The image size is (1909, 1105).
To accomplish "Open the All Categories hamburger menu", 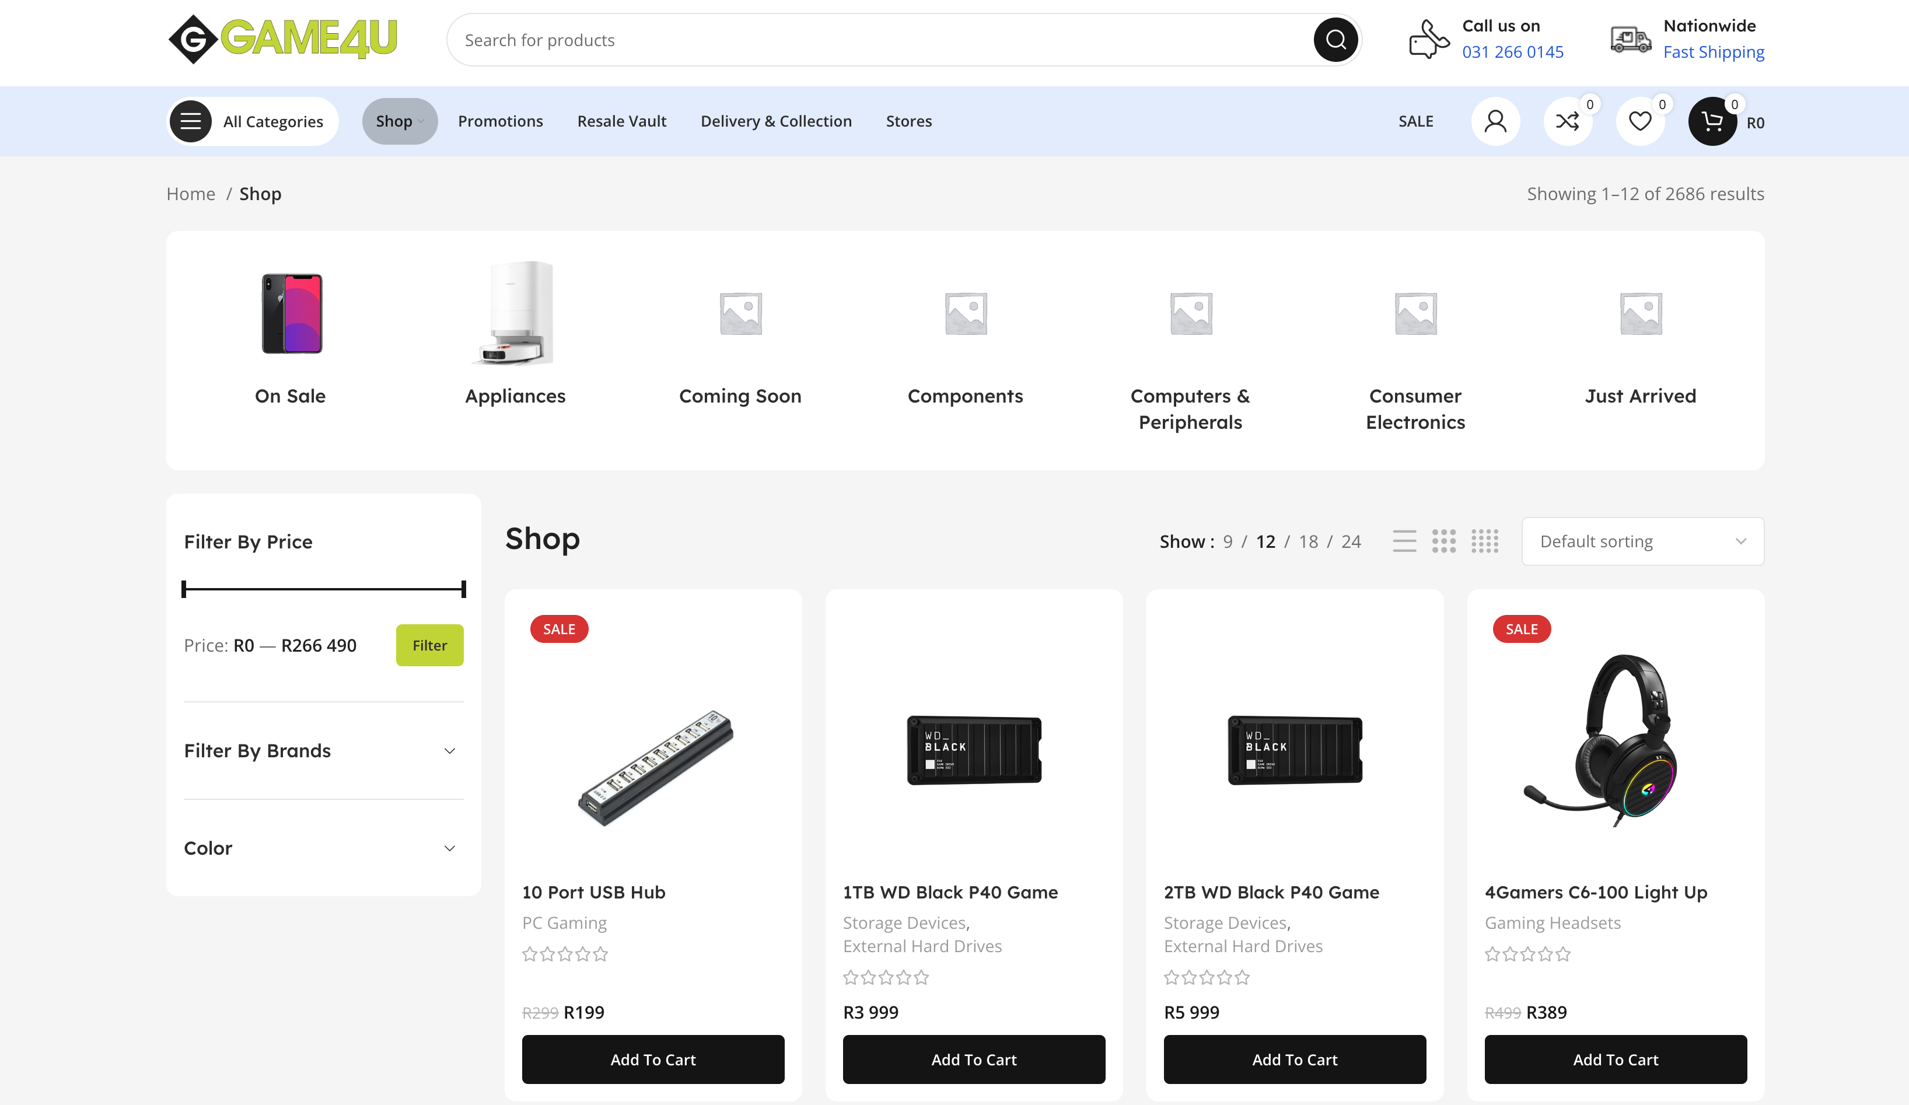I will coord(191,121).
